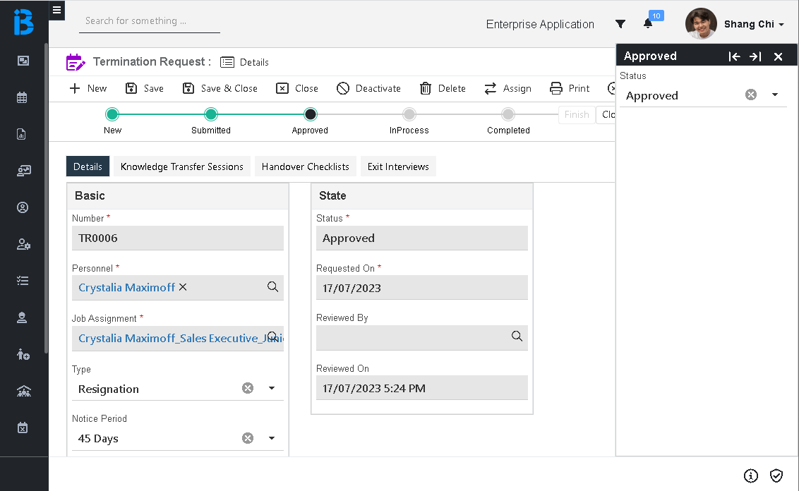The image size is (799, 491).
Task: Click Save & Close
Action: 220,88
